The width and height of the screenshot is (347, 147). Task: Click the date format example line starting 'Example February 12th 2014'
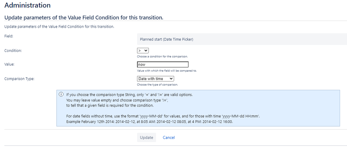pyautogui.click(x=149, y=121)
